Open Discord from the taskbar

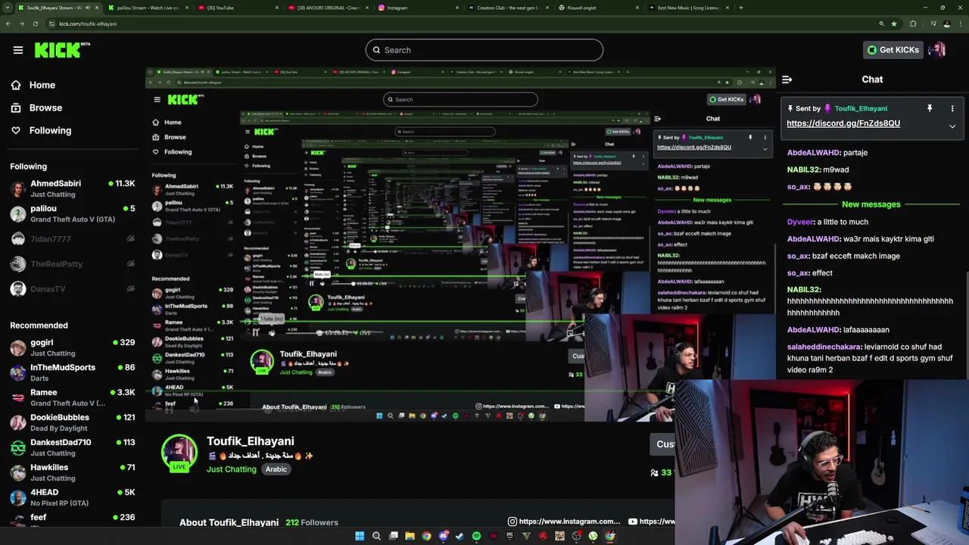coord(443,536)
